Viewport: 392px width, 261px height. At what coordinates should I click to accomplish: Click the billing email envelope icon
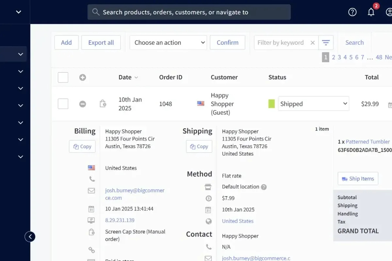point(91,191)
